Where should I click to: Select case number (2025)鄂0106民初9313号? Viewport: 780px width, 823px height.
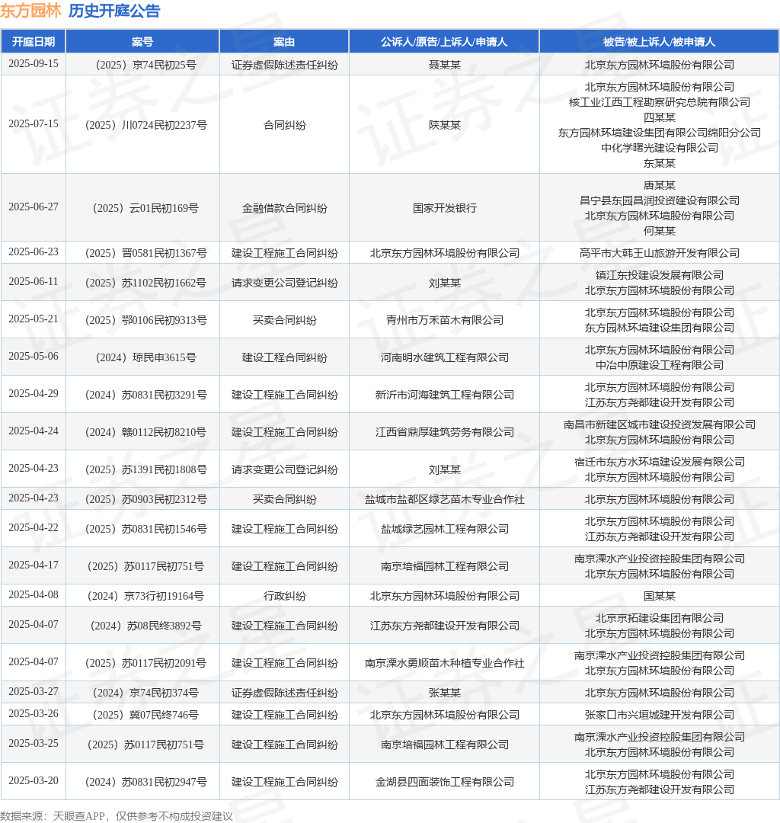[145, 320]
